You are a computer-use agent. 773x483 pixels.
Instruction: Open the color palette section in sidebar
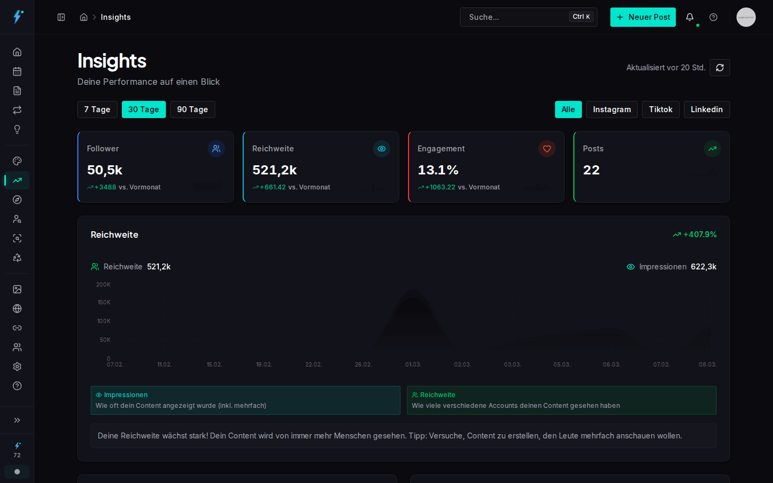click(x=17, y=161)
